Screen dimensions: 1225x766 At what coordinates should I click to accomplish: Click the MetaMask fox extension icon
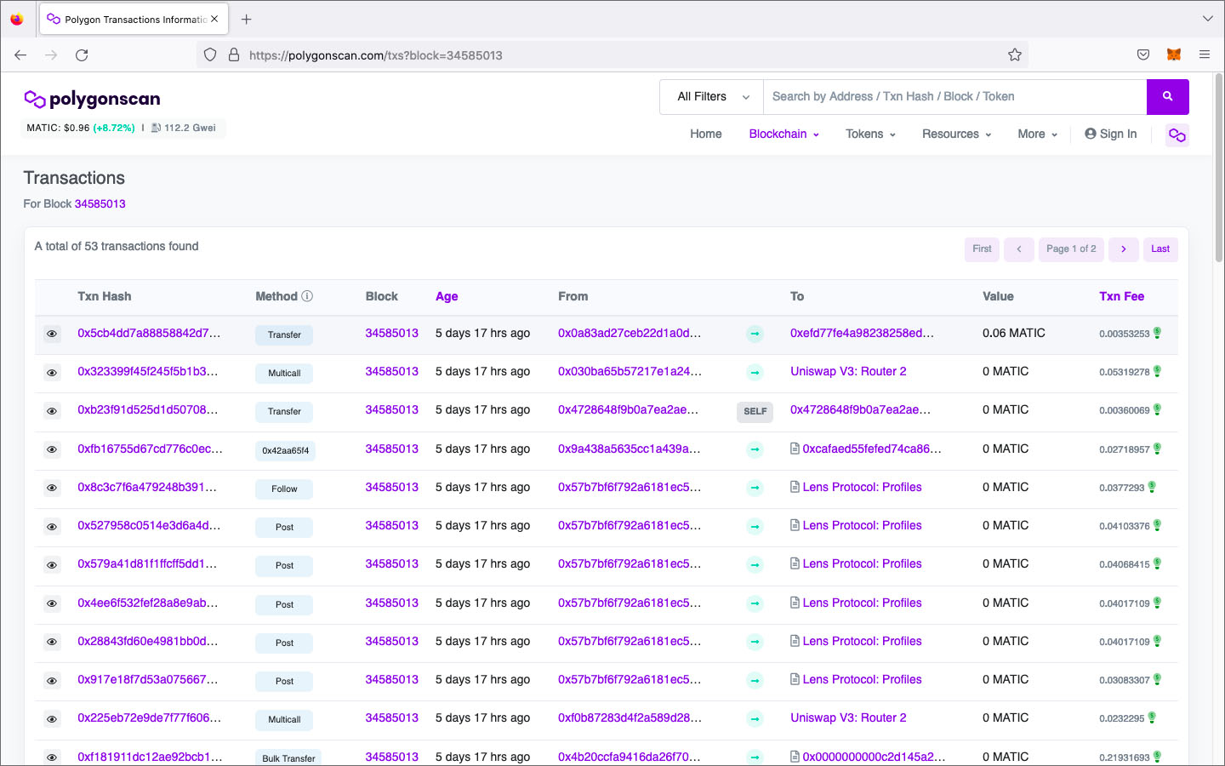[x=1173, y=54]
